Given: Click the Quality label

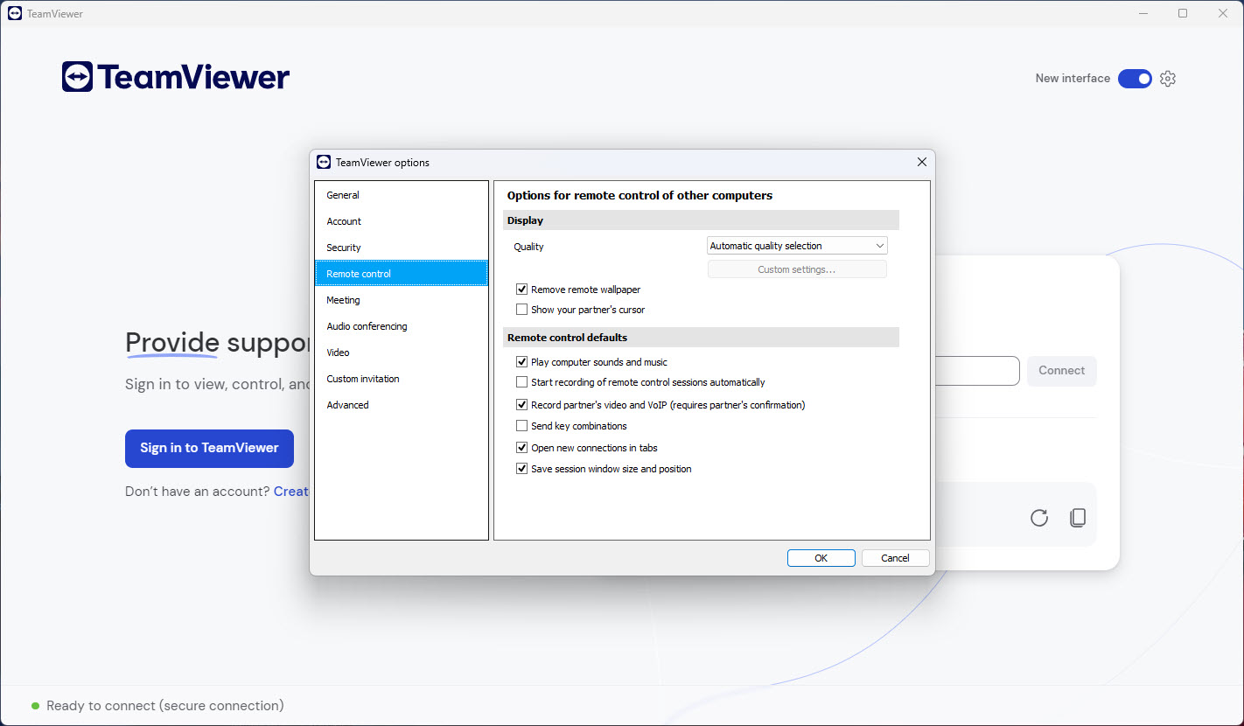Looking at the screenshot, I should click(x=528, y=247).
